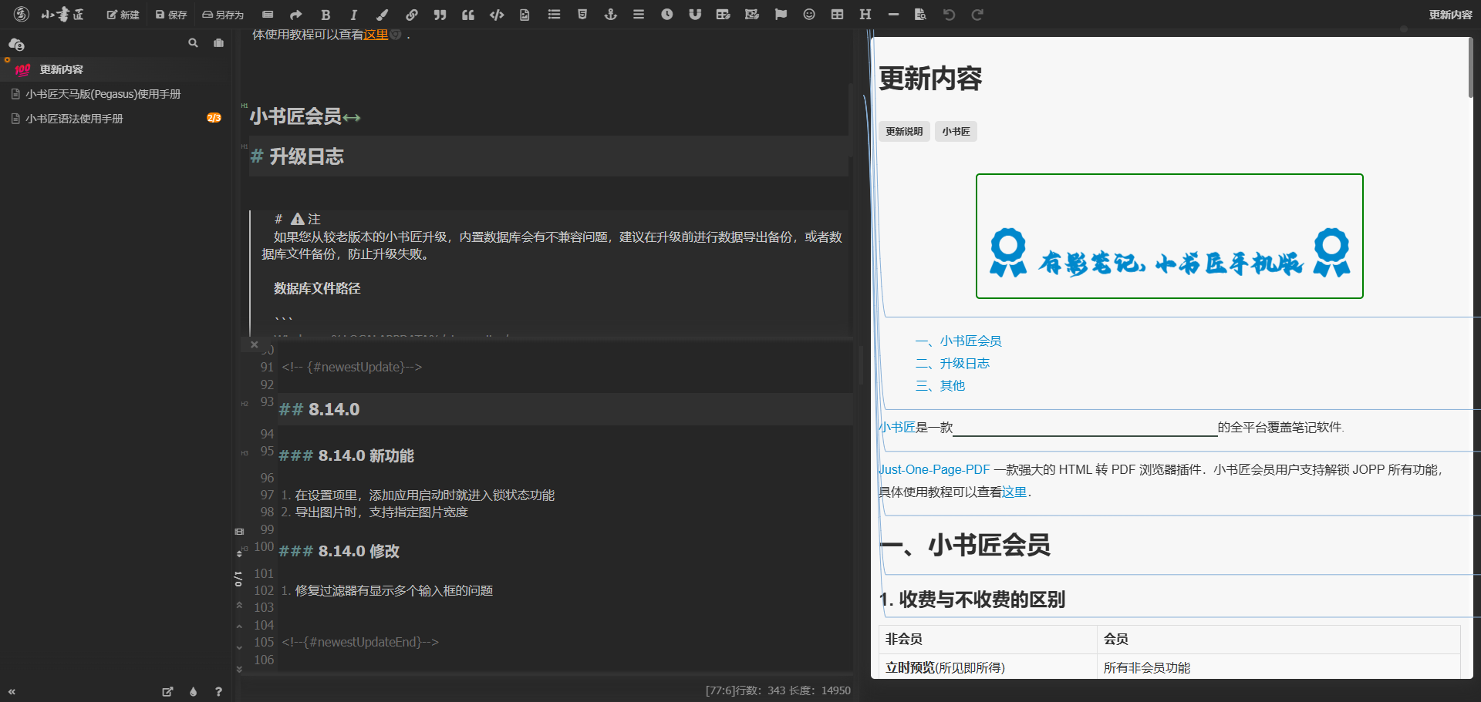Image resolution: width=1481 pixels, height=702 pixels.
Task: Select the highlight brush tool
Action: pyautogui.click(x=383, y=15)
